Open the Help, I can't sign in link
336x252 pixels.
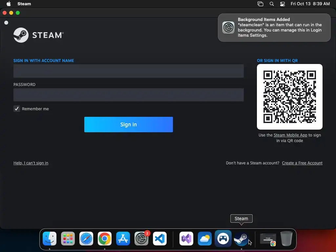click(31, 163)
